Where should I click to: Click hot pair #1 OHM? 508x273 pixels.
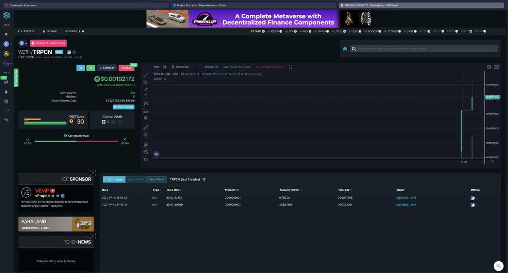(257, 31)
